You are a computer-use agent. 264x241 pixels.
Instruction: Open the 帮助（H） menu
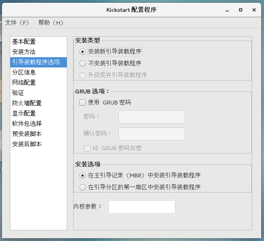tap(51, 23)
